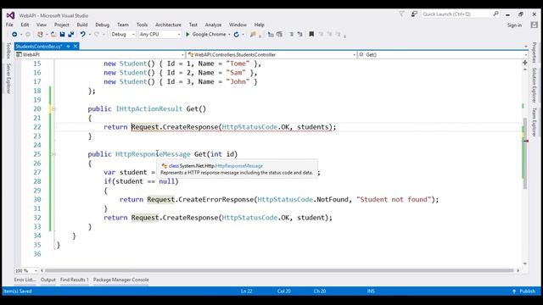Click the green Start debugging arrow
Screen dimensions: 543x305
pyautogui.click(x=188, y=34)
